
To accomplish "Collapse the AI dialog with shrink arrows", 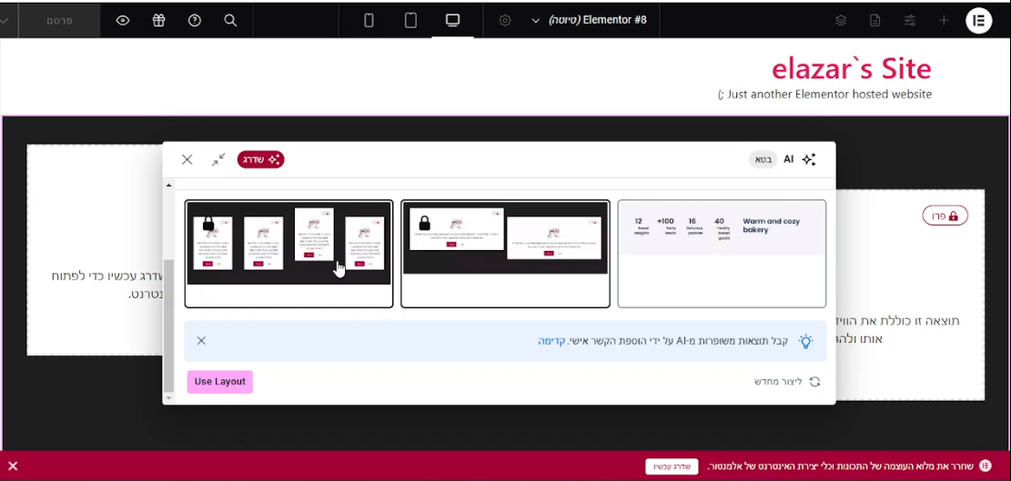I will (218, 160).
